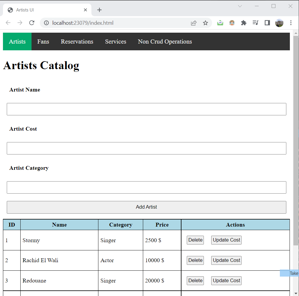This screenshot has width=299, height=296.
Task: Open the Chrome profile avatar
Action: [x=279, y=23]
